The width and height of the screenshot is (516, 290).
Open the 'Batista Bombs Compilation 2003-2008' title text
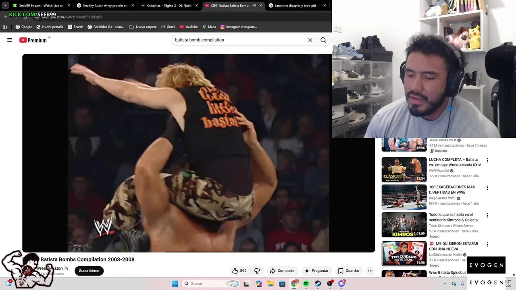pyautogui.click(x=87, y=259)
